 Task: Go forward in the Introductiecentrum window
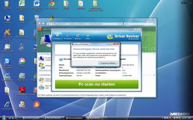tap(43, 24)
